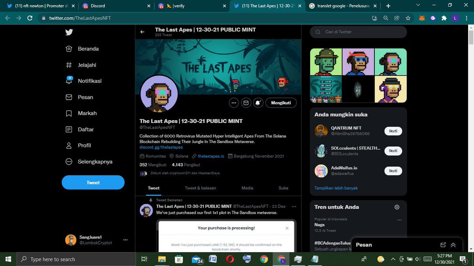Open Profil page
Image resolution: width=474 pixels, height=266 pixels.
point(78,145)
